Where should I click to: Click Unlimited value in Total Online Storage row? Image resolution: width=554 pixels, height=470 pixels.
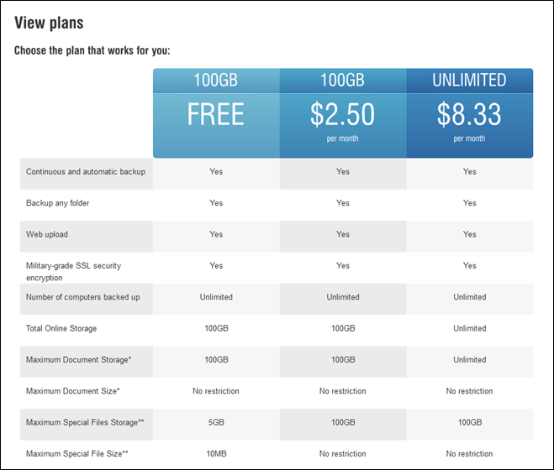[469, 328]
